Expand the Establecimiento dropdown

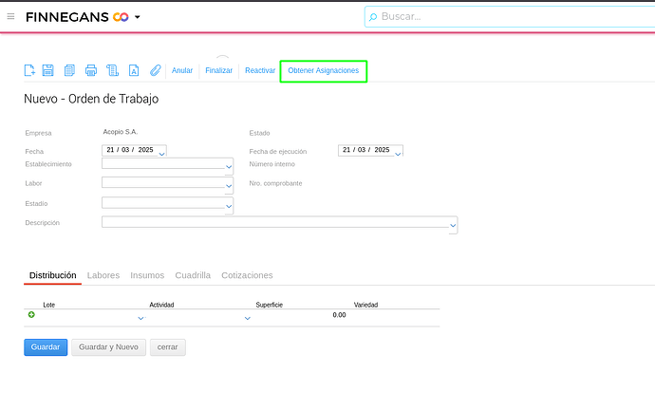tap(229, 168)
